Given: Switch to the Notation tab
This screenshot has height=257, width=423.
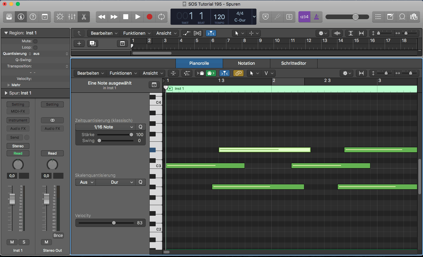Looking at the screenshot, I should [x=246, y=63].
